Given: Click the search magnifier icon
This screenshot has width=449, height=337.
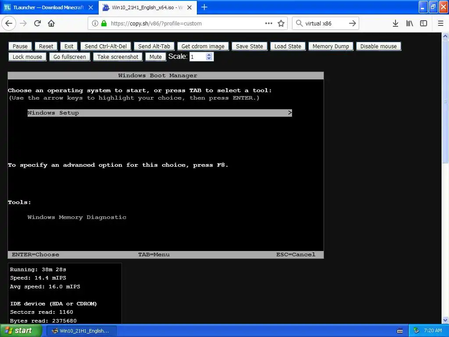Looking at the screenshot, I should tap(299, 23).
